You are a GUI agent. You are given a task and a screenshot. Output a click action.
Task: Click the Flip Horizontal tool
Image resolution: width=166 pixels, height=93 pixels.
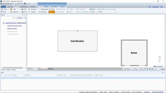[x=61, y=9]
